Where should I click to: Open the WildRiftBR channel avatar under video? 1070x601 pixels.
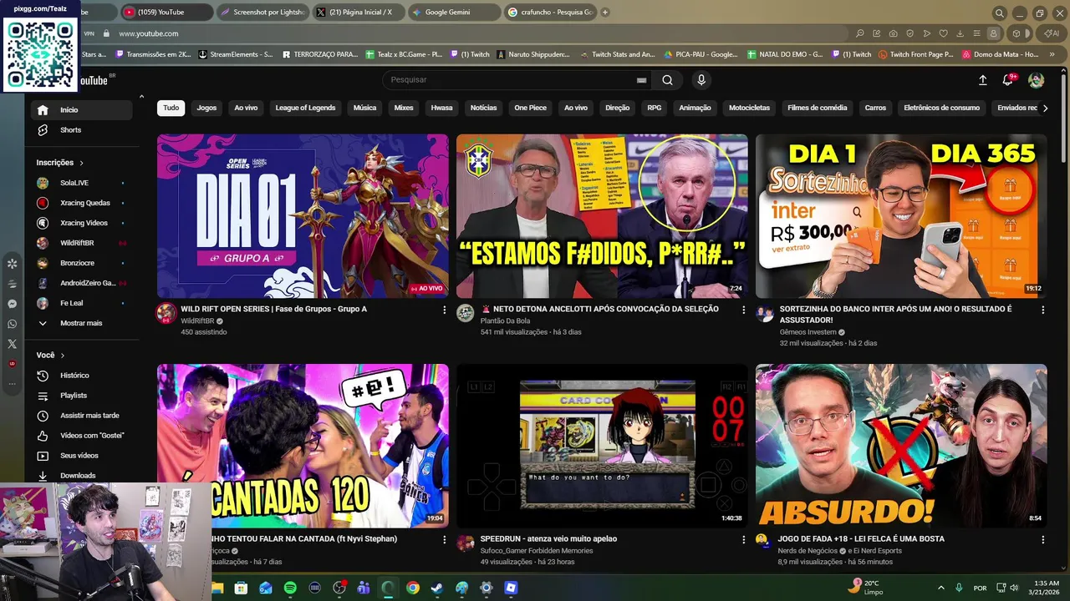pos(166,314)
